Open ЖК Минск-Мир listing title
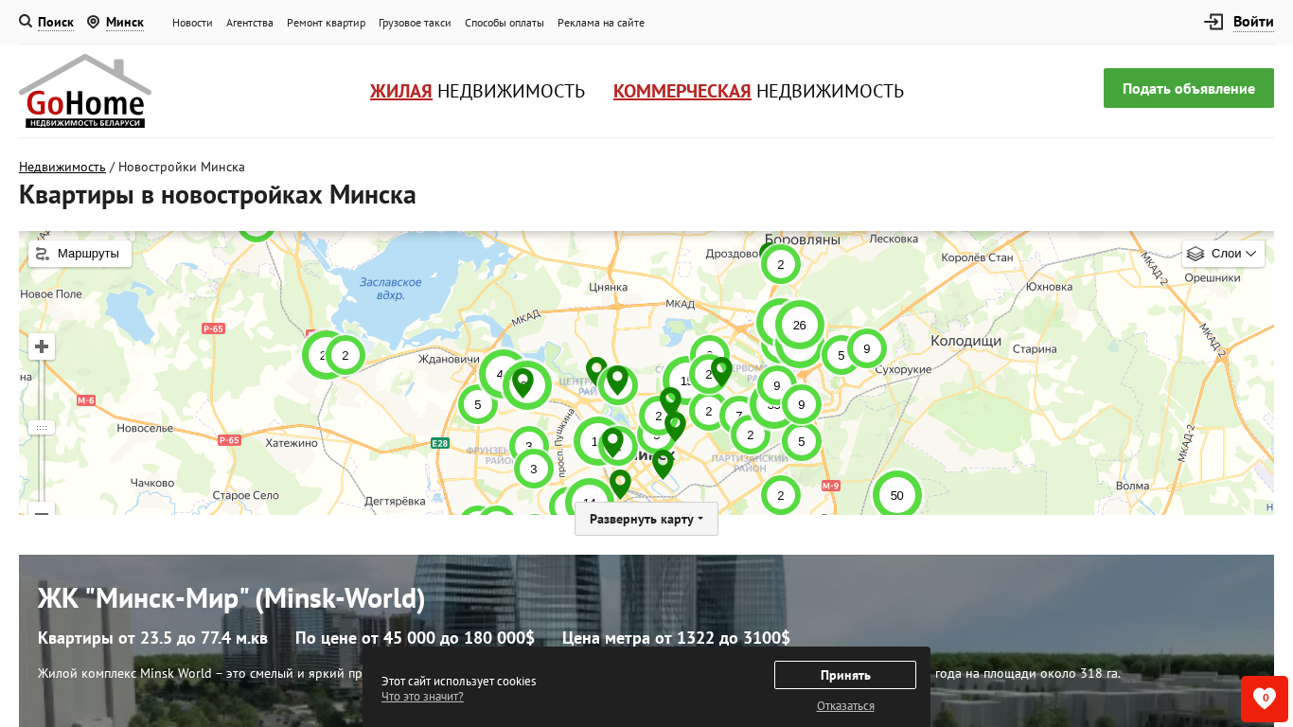Image resolution: width=1293 pixels, height=727 pixels. click(231, 598)
